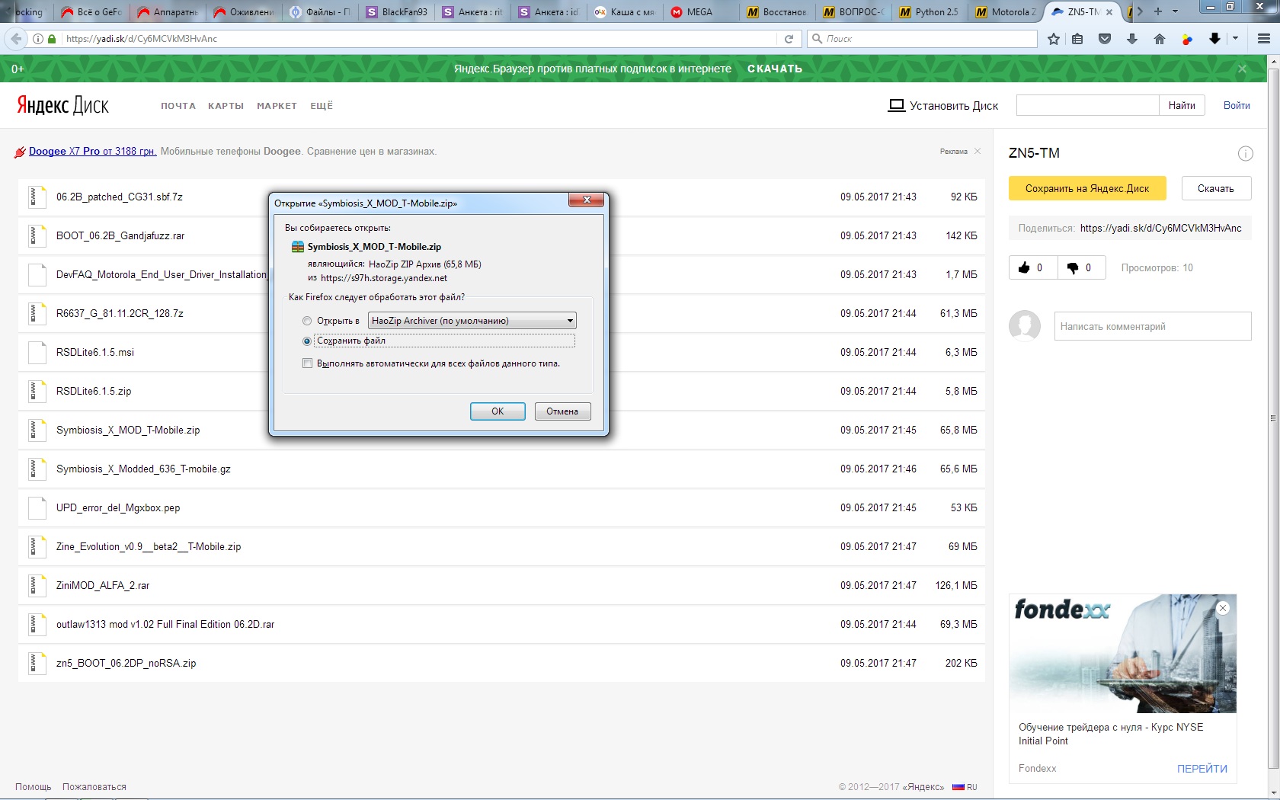This screenshot has height=800, width=1280.
Task: Bookmark this page with the star icon
Action: click(1054, 39)
